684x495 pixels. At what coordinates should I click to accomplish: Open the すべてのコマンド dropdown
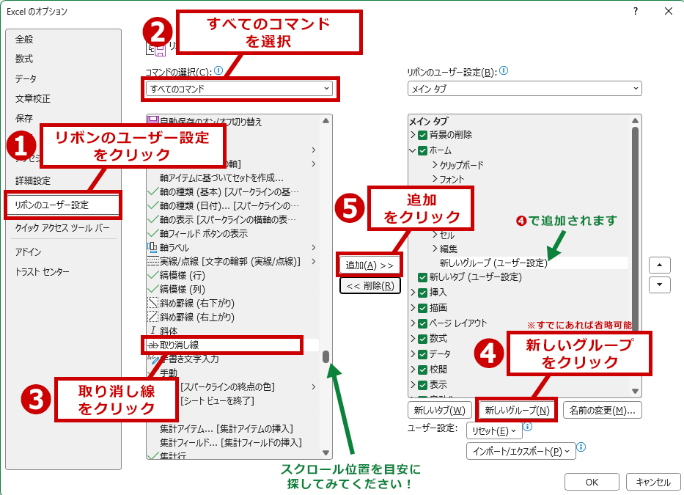pyautogui.click(x=239, y=89)
